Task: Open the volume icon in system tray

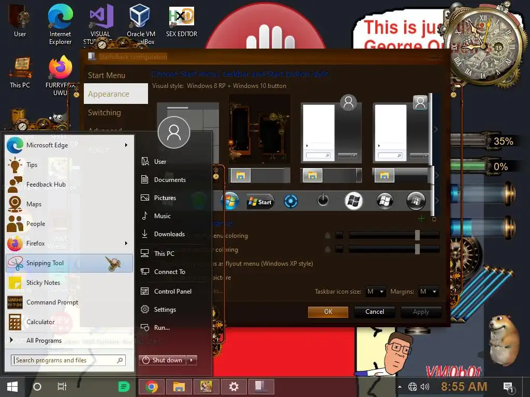Action: (x=424, y=387)
